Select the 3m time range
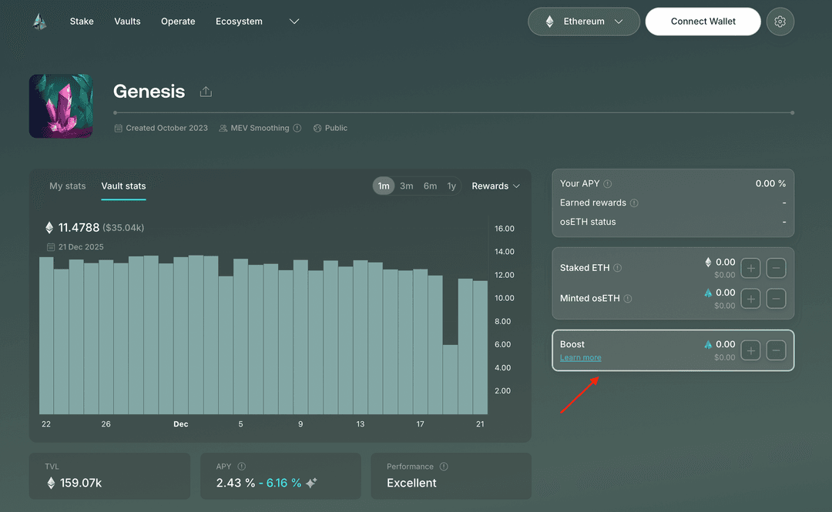The height and width of the screenshot is (512, 832). click(x=407, y=186)
